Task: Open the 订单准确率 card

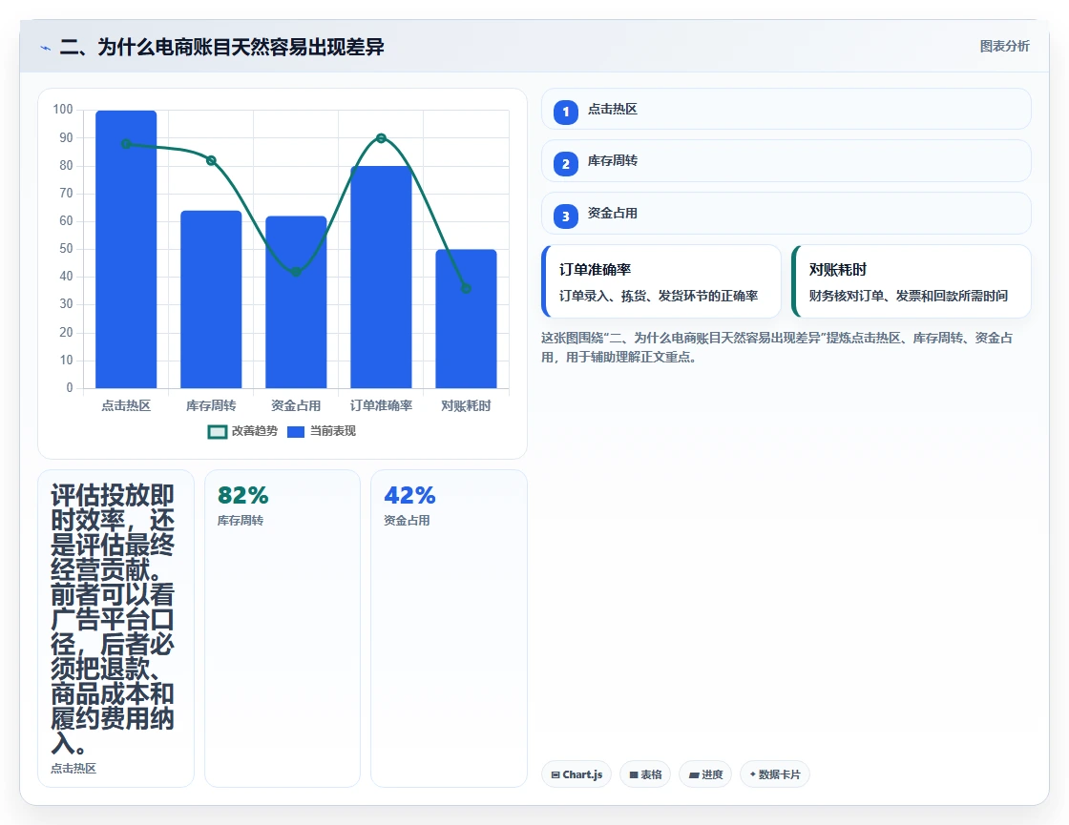Action: (x=660, y=281)
